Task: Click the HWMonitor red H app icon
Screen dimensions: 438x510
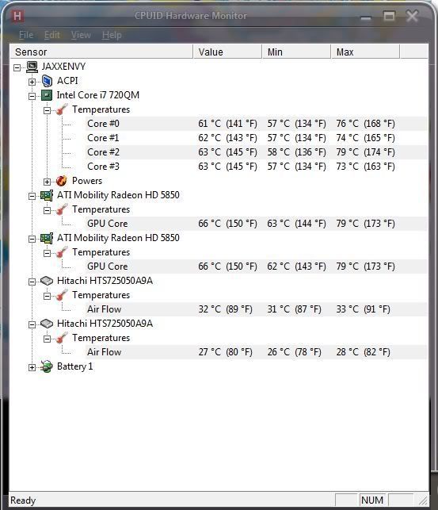Action: (17, 16)
